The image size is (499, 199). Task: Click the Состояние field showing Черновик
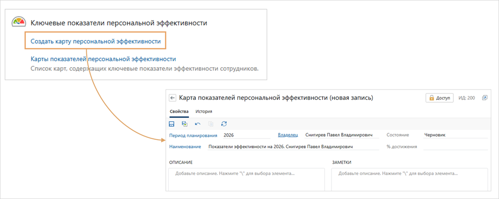pos(454,135)
